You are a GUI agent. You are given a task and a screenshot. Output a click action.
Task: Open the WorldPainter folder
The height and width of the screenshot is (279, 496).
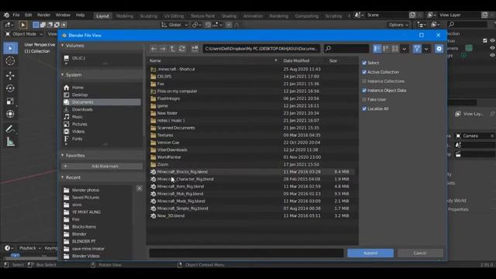252,157
